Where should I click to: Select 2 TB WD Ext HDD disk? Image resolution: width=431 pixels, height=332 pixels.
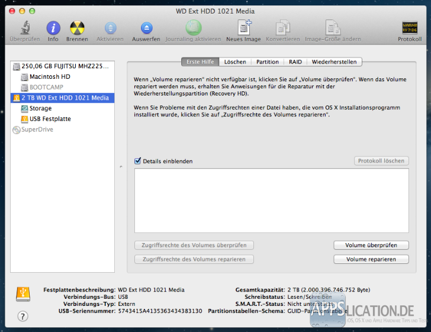point(62,98)
